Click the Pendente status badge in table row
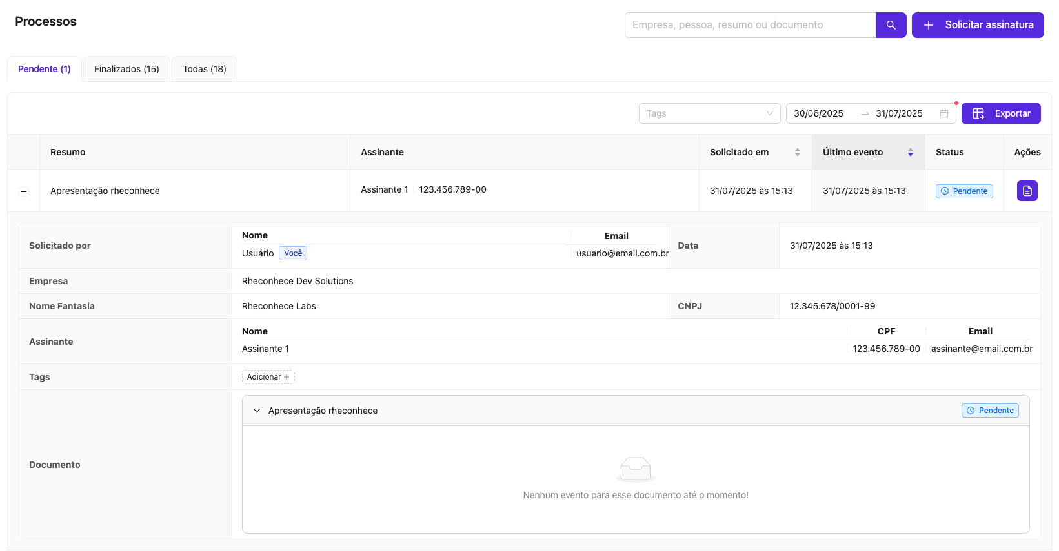 tap(964, 191)
